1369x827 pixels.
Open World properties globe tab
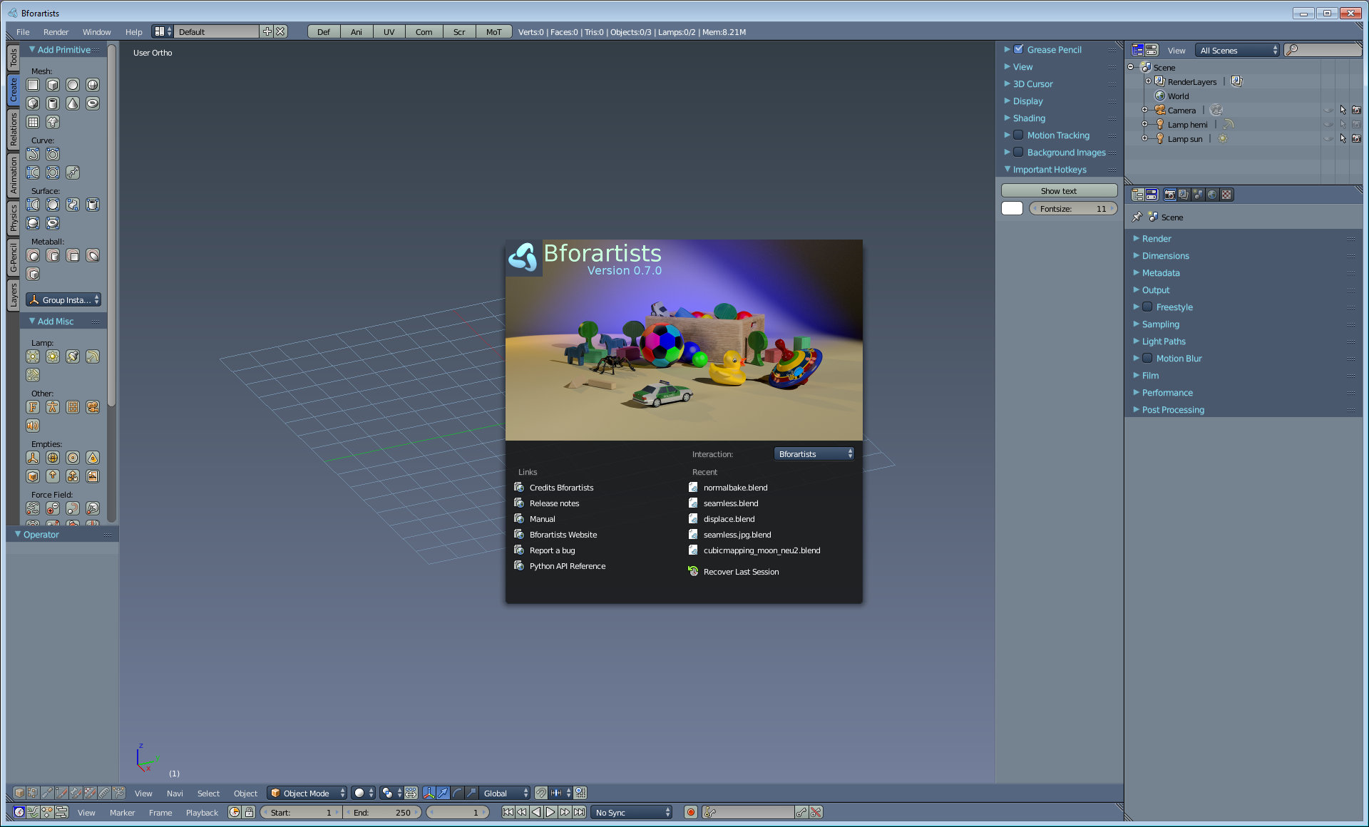click(1212, 195)
